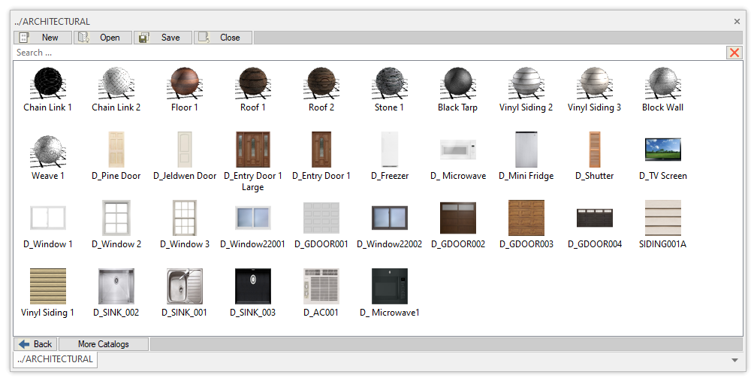Go back with the Back arrow button
Viewport: 754px width, 378px height.
[x=35, y=344]
